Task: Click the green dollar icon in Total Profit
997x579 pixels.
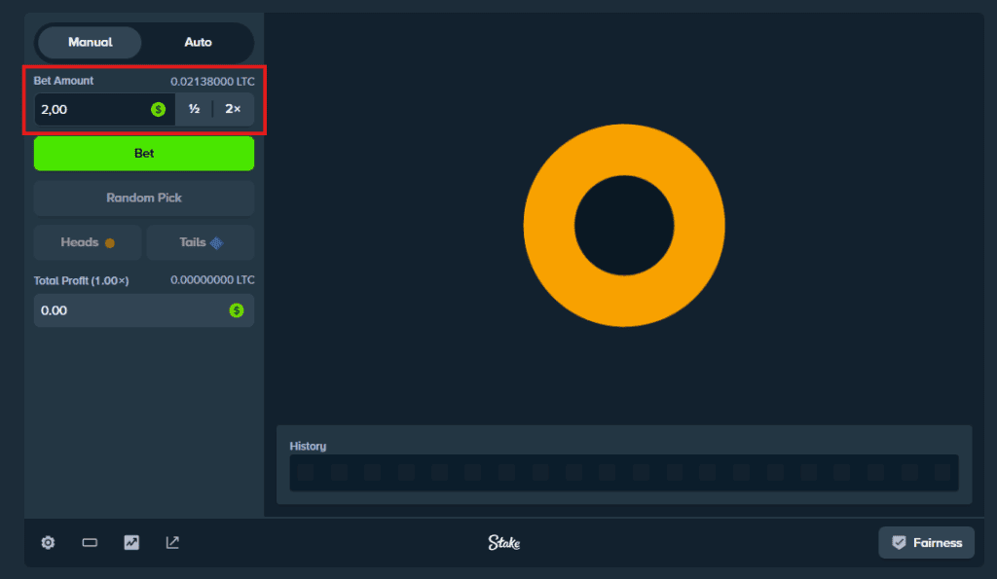Action: [237, 310]
